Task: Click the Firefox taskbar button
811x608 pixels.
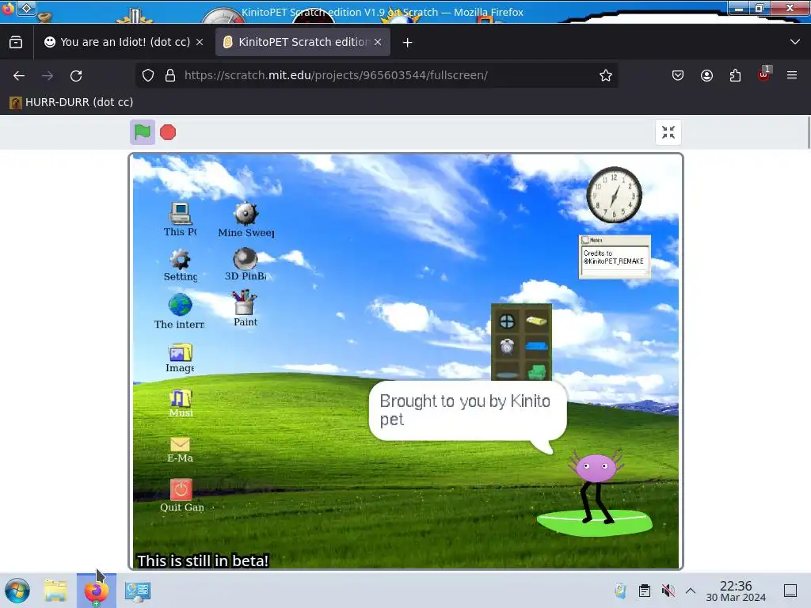Action: tap(96, 591)
